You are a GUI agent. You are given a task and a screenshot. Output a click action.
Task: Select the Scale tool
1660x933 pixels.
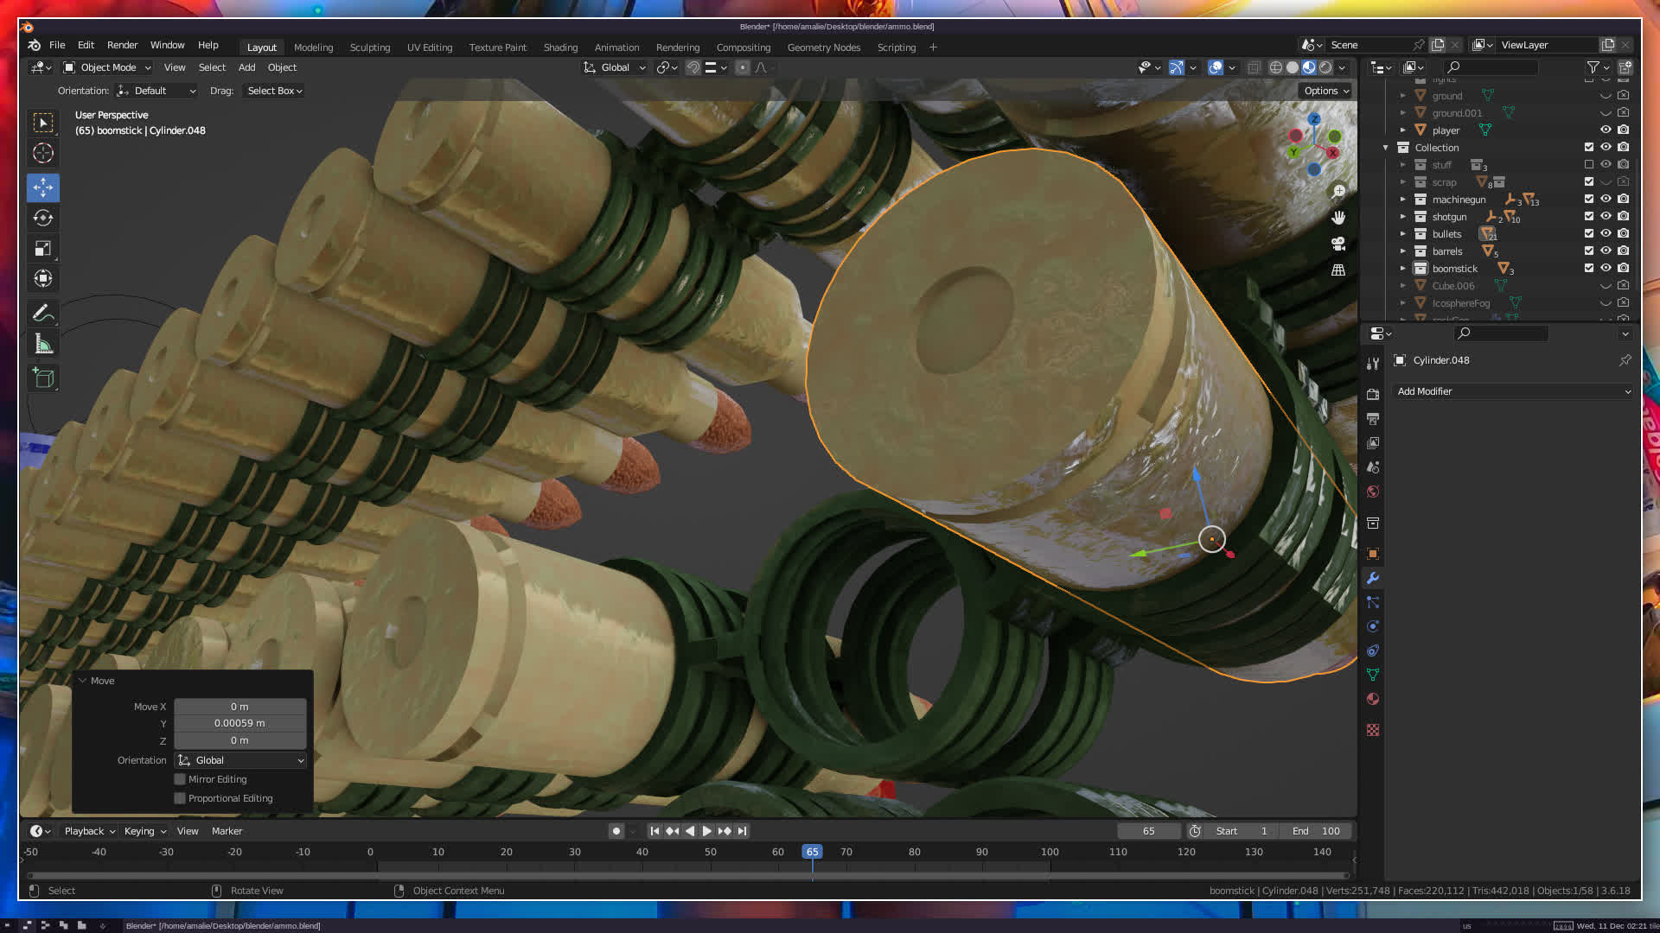(x=43, y=249)
